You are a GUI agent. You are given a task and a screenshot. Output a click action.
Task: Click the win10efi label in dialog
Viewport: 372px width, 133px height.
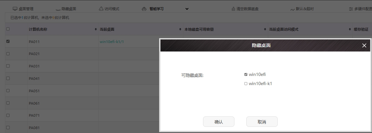[x=257, y=74]
